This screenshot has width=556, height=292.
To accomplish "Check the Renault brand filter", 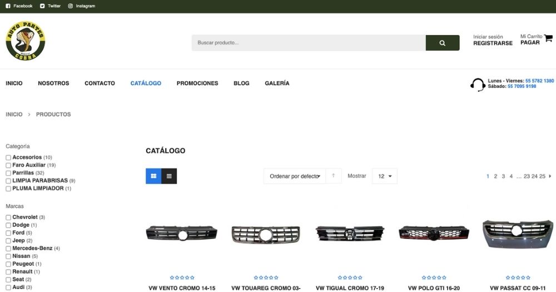I will click(8, 272).
